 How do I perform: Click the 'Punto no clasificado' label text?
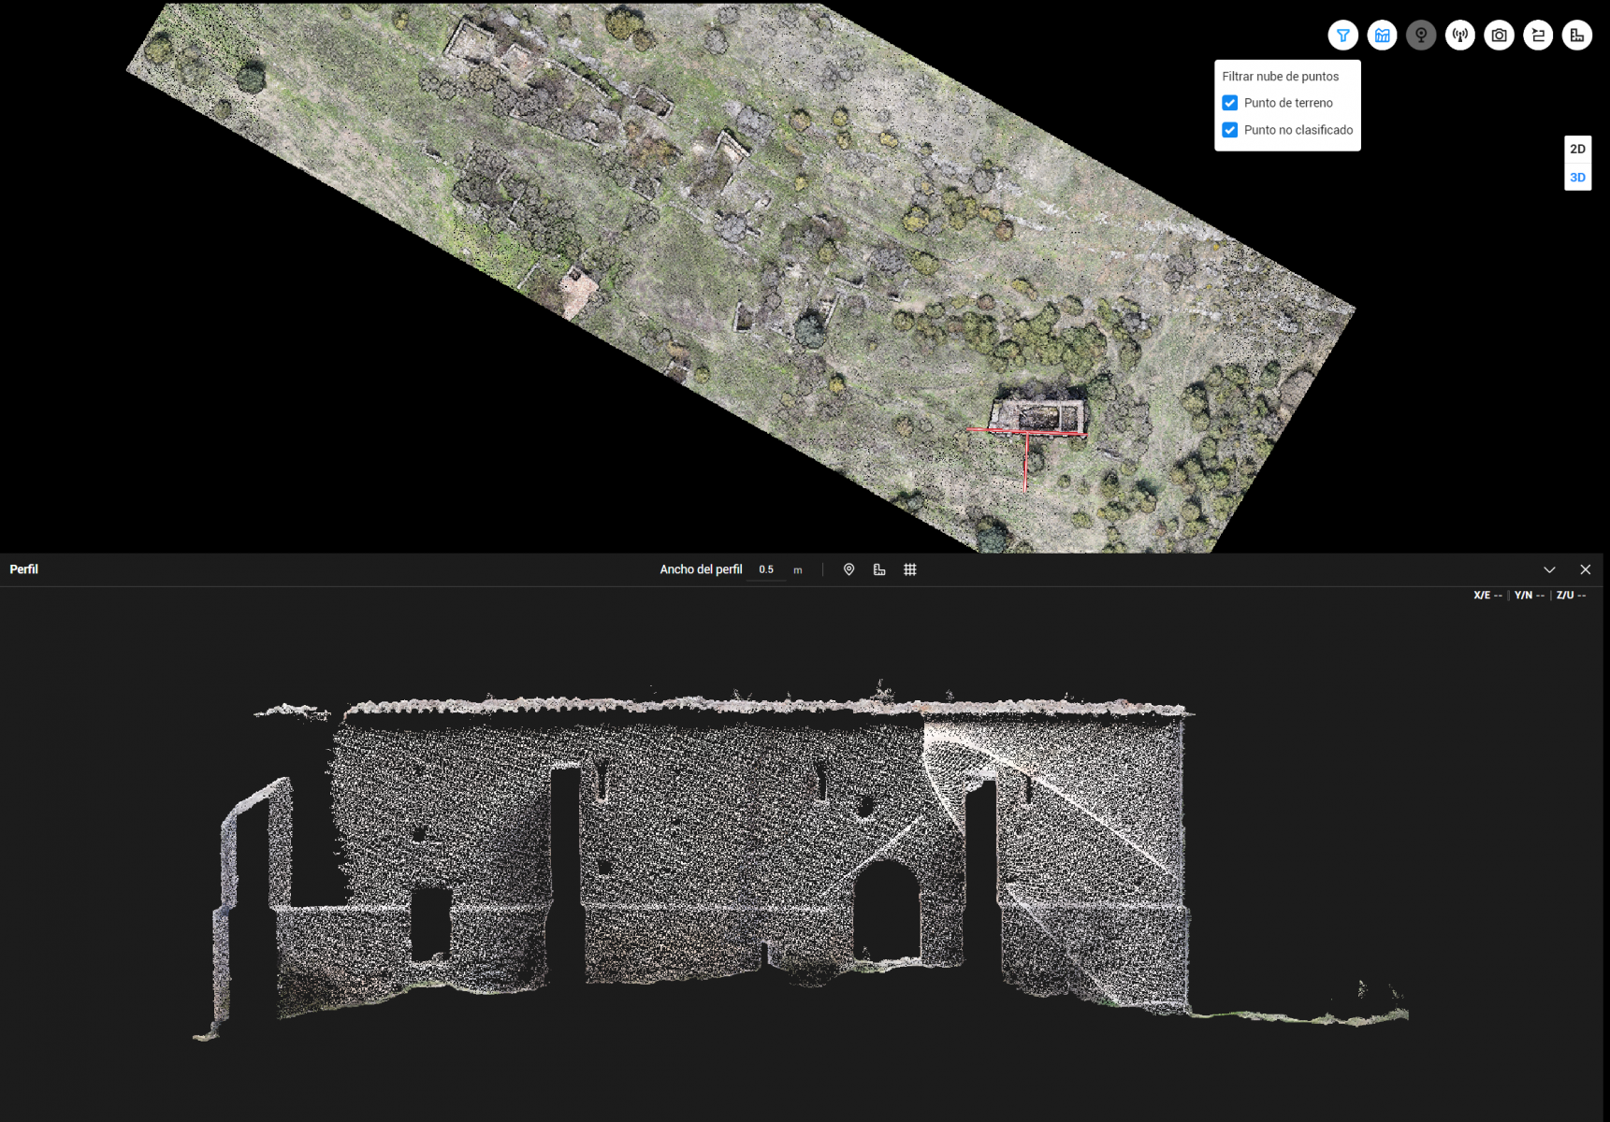pyautogui.click(x=1298, y=130)
